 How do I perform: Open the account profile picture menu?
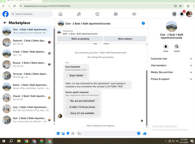click(x=189, y=14)
